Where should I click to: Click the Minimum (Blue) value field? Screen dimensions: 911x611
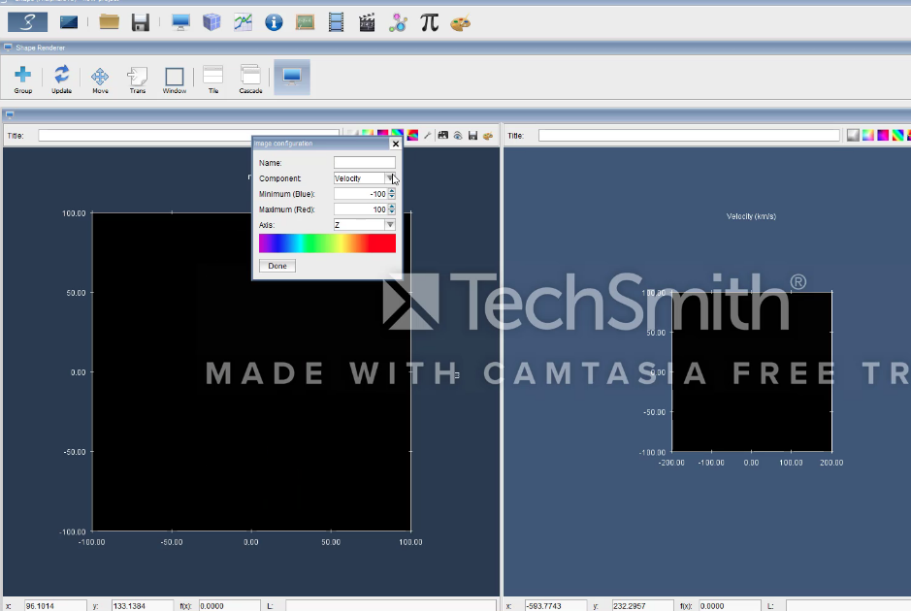point(360,194)
